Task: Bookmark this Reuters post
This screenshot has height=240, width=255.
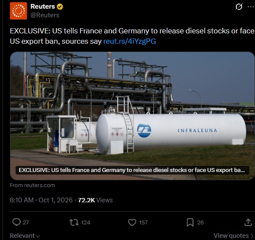Action: click(190, 222)
